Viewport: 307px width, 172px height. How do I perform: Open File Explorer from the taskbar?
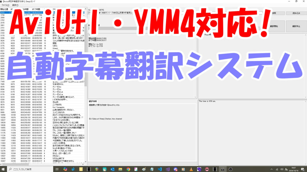(120, 169)
